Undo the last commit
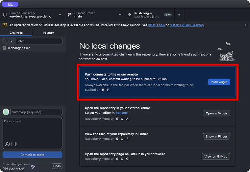Screen dimensions: 250x172 click(57, 166)
